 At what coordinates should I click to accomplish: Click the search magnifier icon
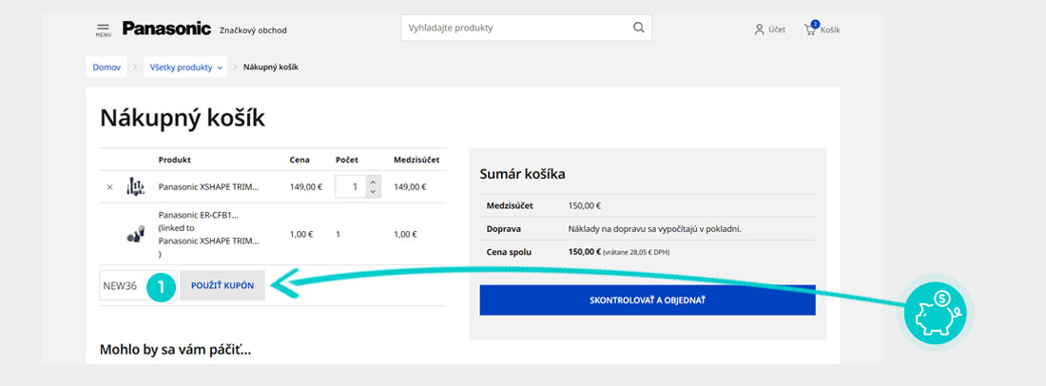[x=639, y=29]
